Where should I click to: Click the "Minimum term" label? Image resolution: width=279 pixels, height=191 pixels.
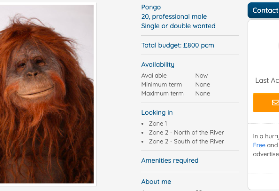pos(162,84)
